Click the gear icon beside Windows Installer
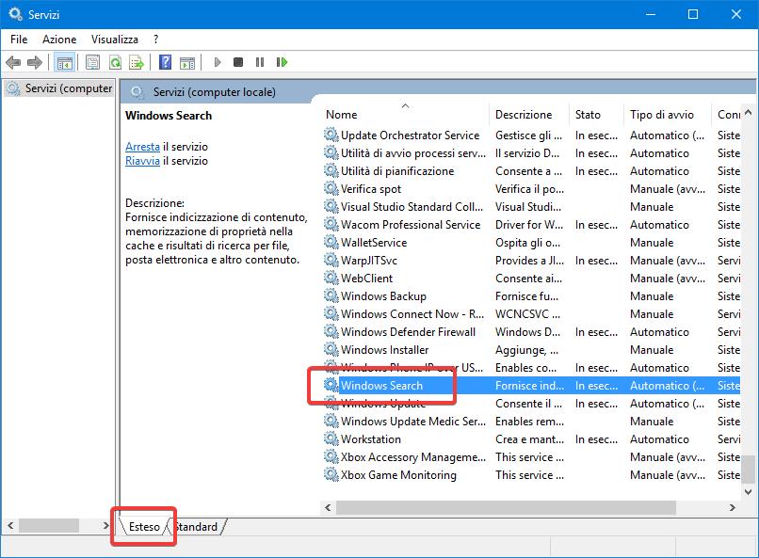The width and height of the screenshot is (759, 558). tap(331, 349)
